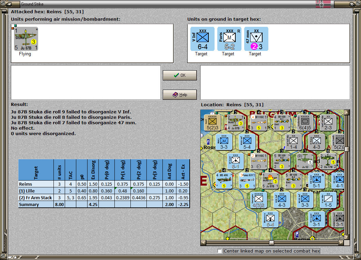361x260 pixels.
Task: Enable Center linked map on selected combat hex
Action: pos(220,251)
